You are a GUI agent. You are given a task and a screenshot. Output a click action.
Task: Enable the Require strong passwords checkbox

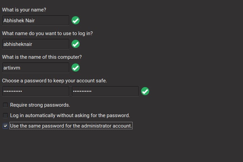5,105
